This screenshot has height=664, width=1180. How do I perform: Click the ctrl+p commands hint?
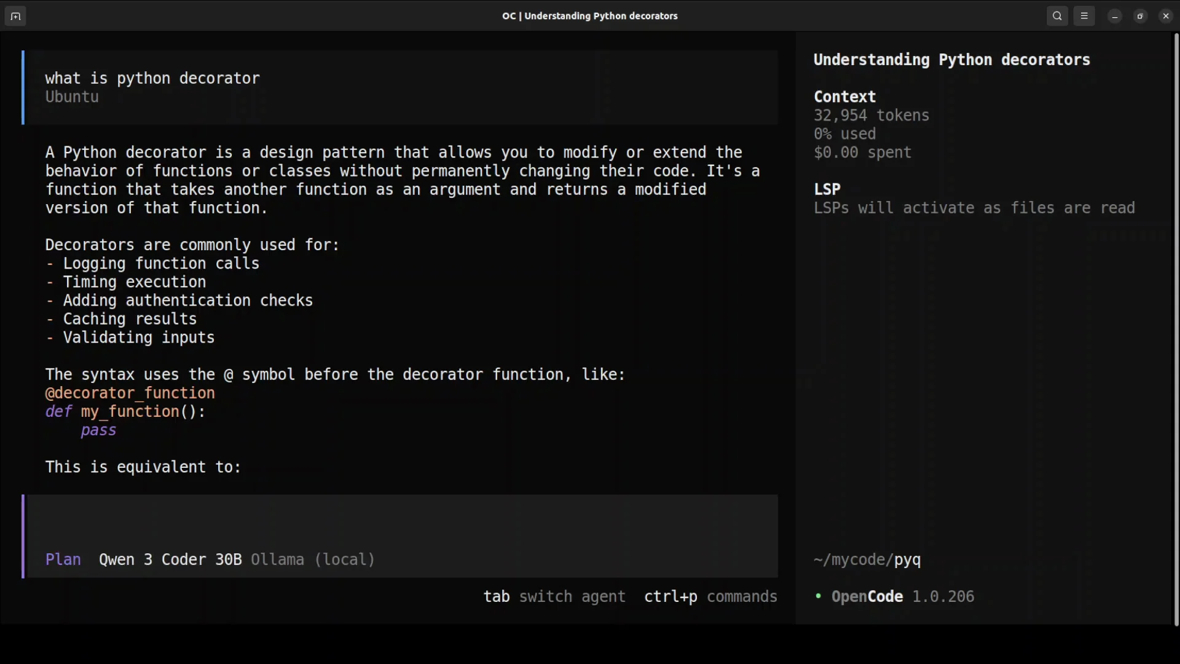710,596
